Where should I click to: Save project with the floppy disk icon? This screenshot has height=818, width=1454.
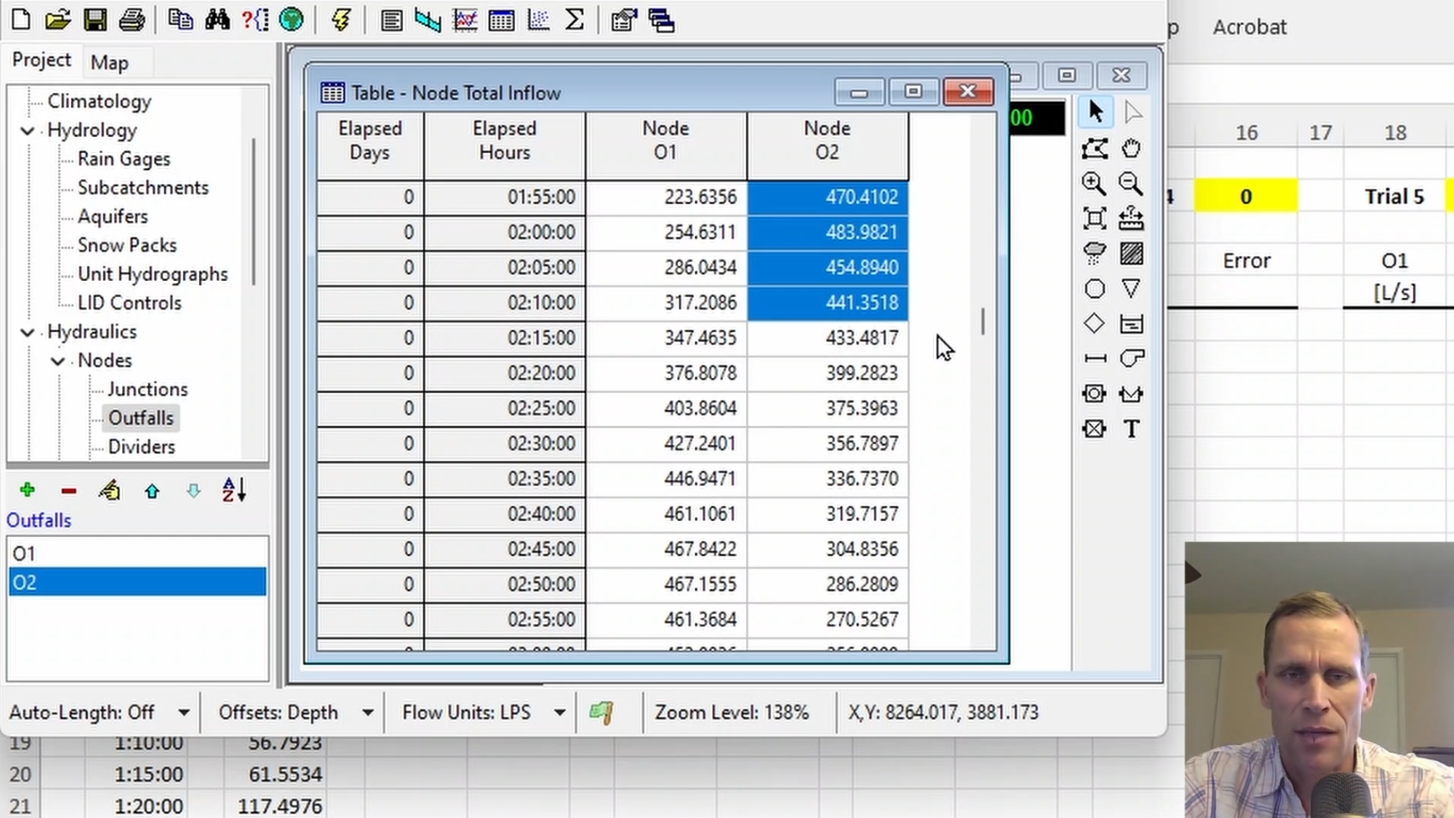coord(94,19)
